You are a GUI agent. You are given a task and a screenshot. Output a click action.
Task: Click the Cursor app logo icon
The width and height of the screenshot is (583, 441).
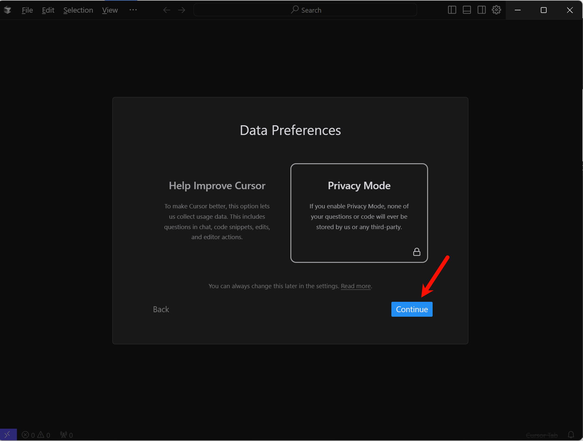[x=7, y=10]
